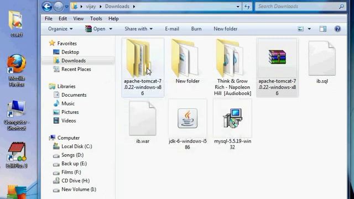
Task: Open the address bar history dropdown
Action: [x=238, y=7]
